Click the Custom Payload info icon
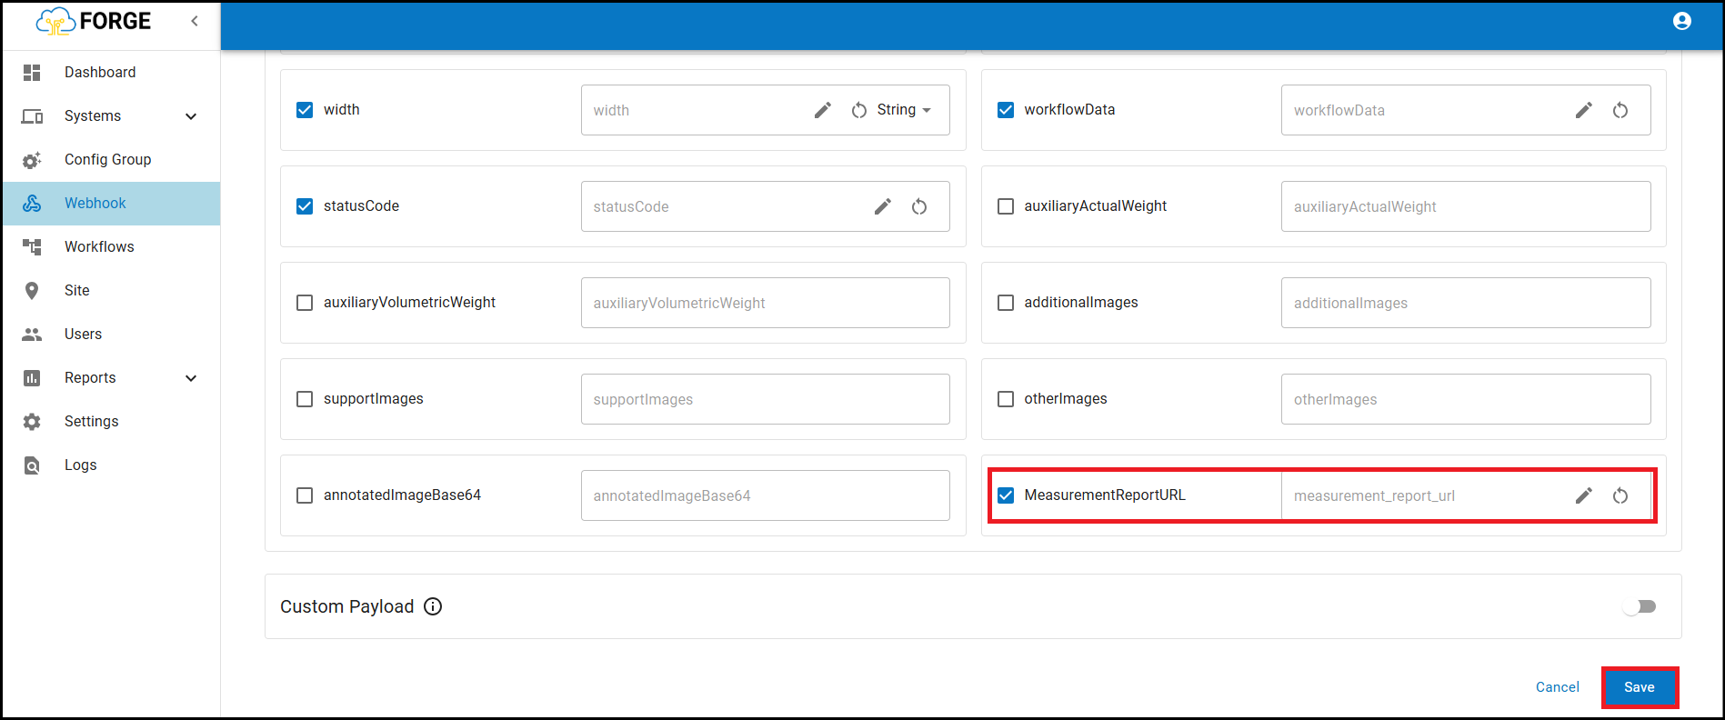The height and width of the screenshot is (720, 1725). tap(433, 606)
